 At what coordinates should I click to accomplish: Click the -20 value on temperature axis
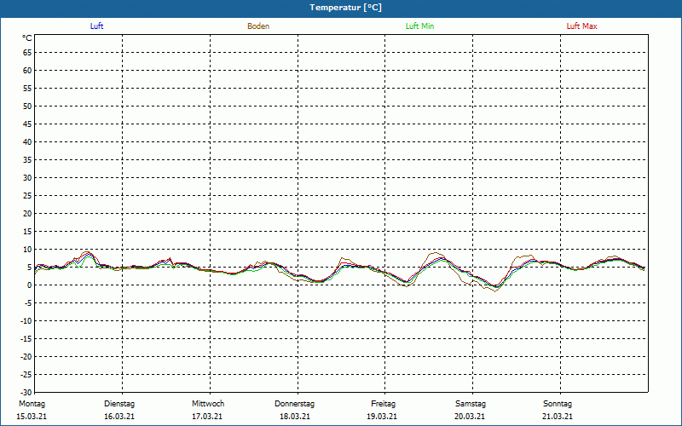tap(26, 356)
